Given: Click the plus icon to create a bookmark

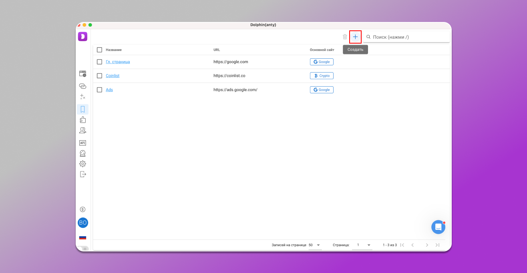Looking at the screenshot, I should pos(355,37).
